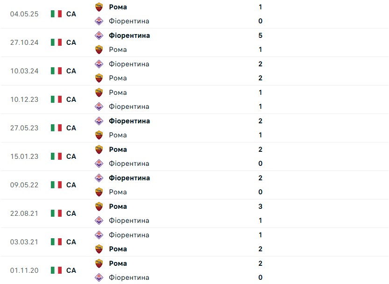Click Fiorentina crest in the 01.11.20 match
Screen dimensions: 389x284
point(99,277)
